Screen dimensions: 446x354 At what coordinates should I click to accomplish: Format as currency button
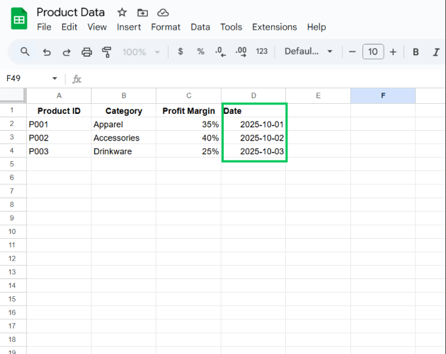pyautogui.click(x=181, y=52)
